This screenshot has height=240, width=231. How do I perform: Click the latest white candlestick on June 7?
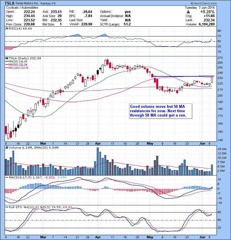coord(212,80)
